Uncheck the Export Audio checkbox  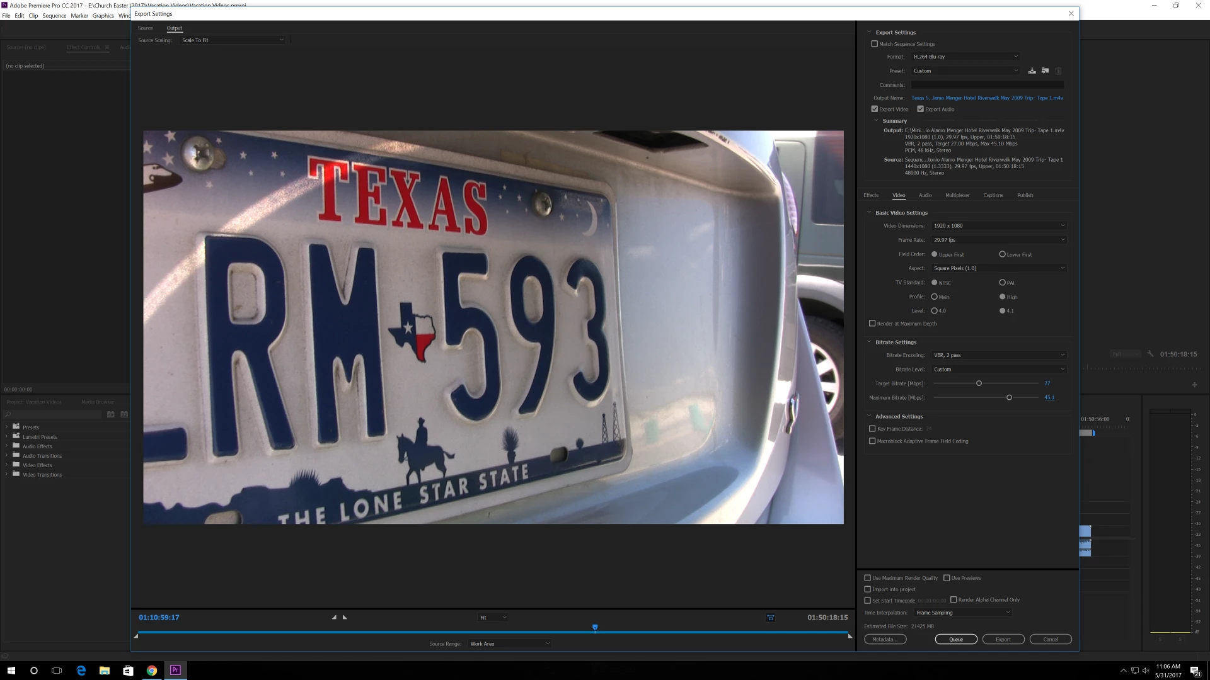(x=920, y=110)
